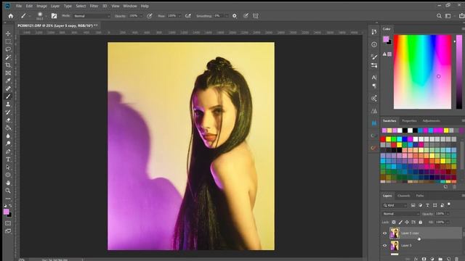Image resolution: width=465 pixels, height=261 pixels.
Task: Select the Zoom tool
Action: tap(8, 191)
